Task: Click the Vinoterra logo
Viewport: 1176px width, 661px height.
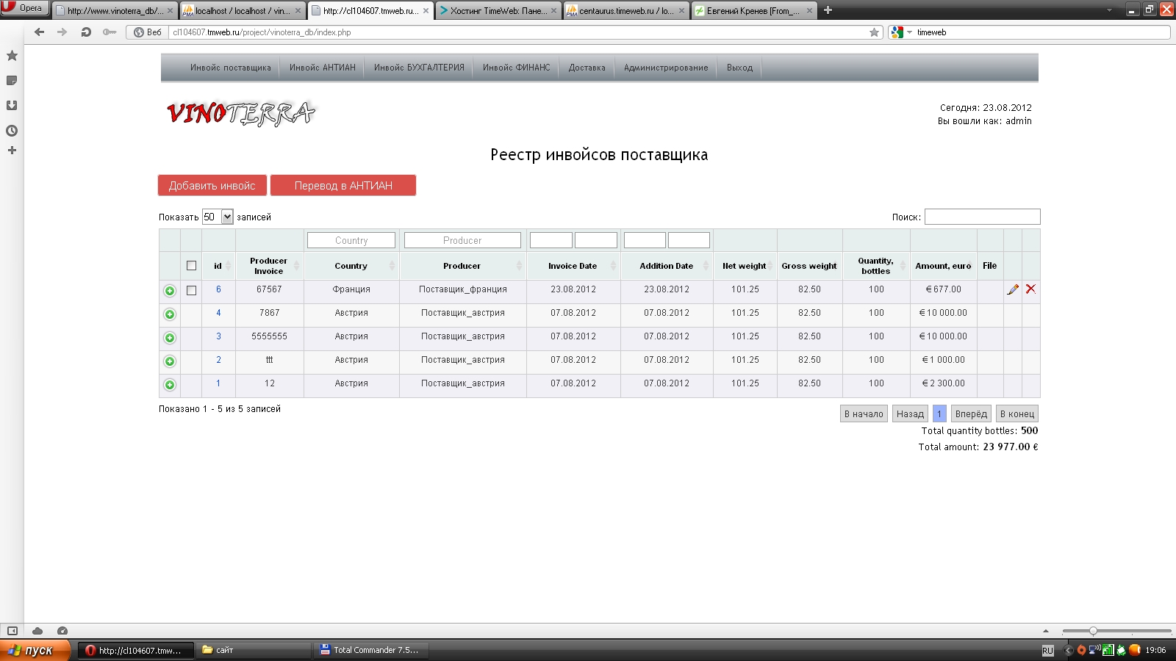Action: 241,113
